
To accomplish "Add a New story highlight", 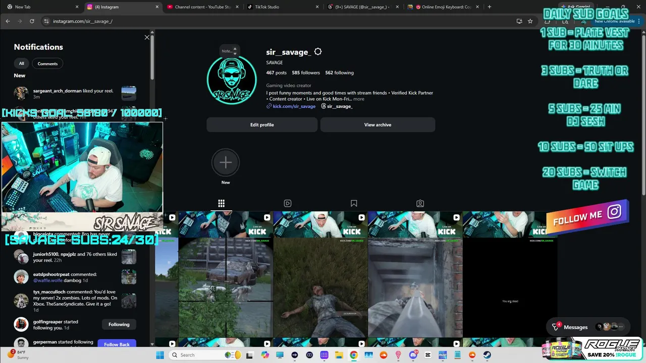I will click(226, 162).
